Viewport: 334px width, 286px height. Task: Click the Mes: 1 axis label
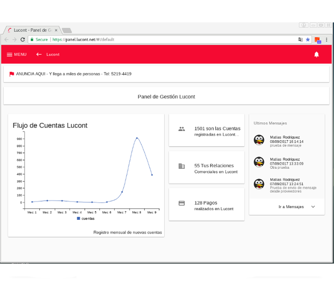[32, 213]
